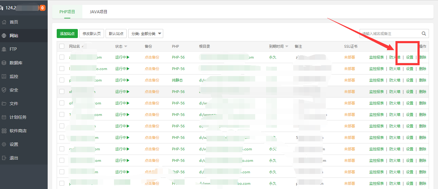Open the 状态 column filter arrow
438x189 pixels.
126,46
